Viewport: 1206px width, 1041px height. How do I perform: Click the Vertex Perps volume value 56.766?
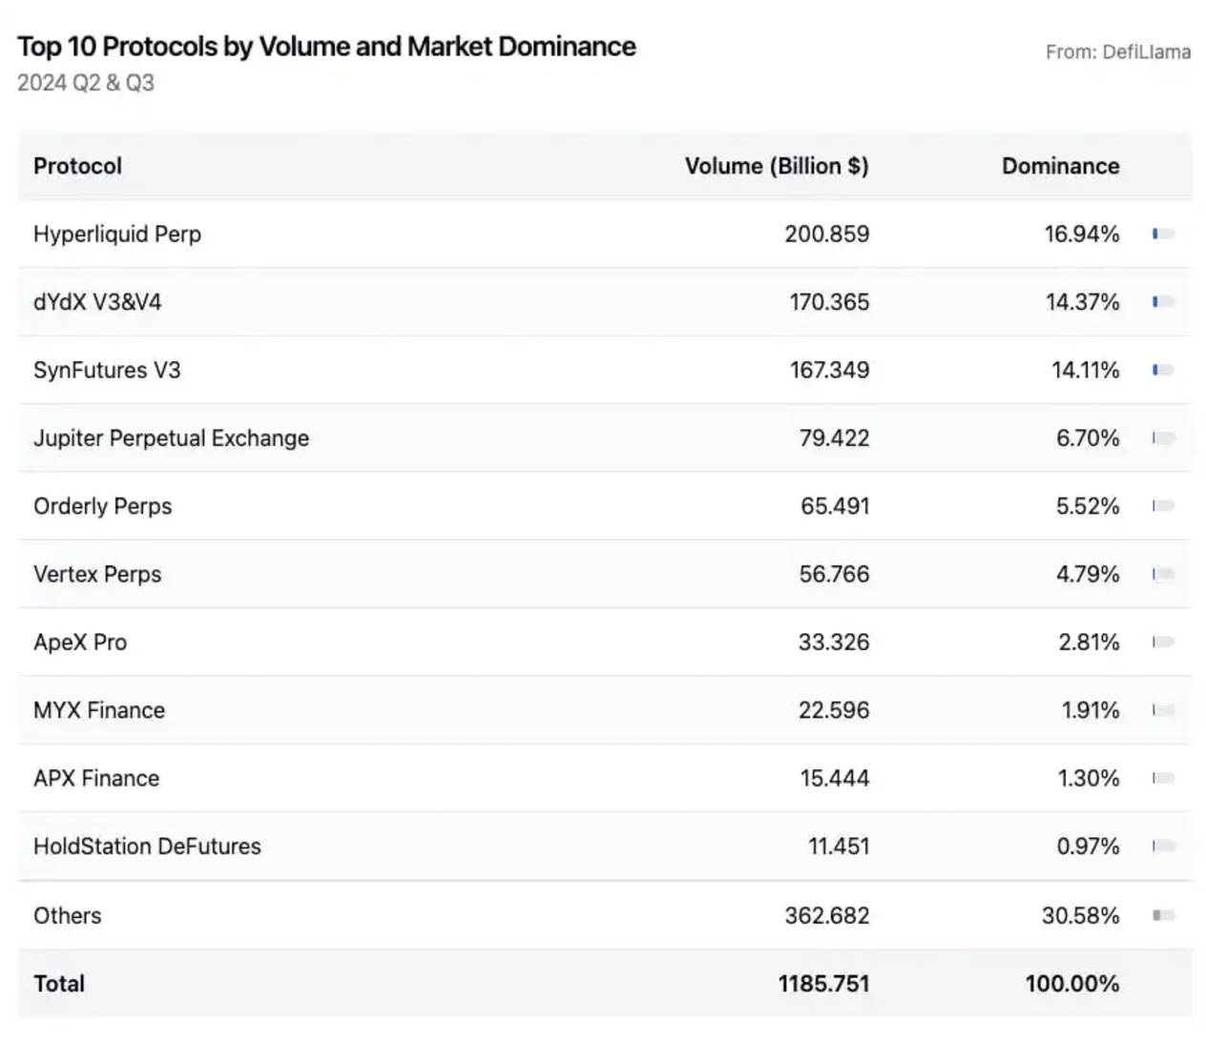pyautogui.click(x=834, y=575)
